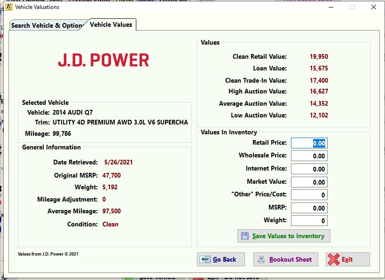This screenshot has width=385, height=280.
Task: Switch to Search Vehicle & Options tab
Action: pos(47,25)
